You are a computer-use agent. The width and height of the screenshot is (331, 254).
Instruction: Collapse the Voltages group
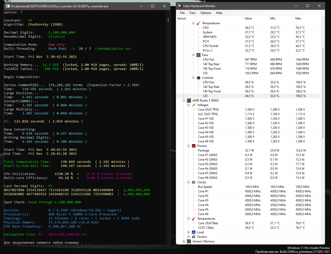point(189,105)
